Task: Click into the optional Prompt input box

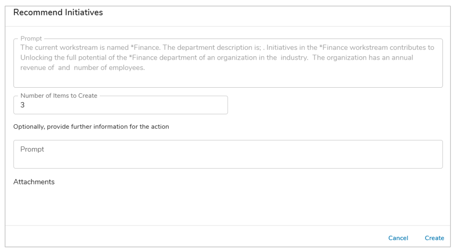Action: click(228, 154)
